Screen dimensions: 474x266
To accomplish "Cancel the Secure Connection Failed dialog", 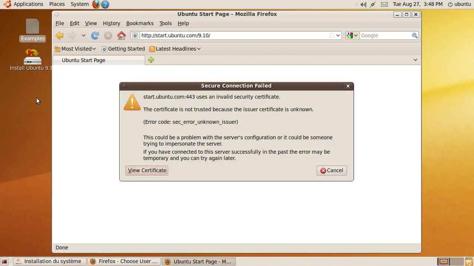I will (332, 170).
